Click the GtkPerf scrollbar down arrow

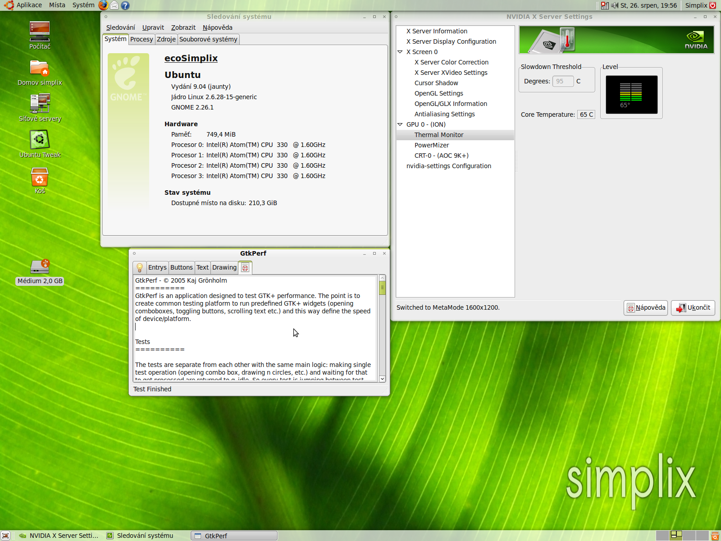[x=382, y=379]
